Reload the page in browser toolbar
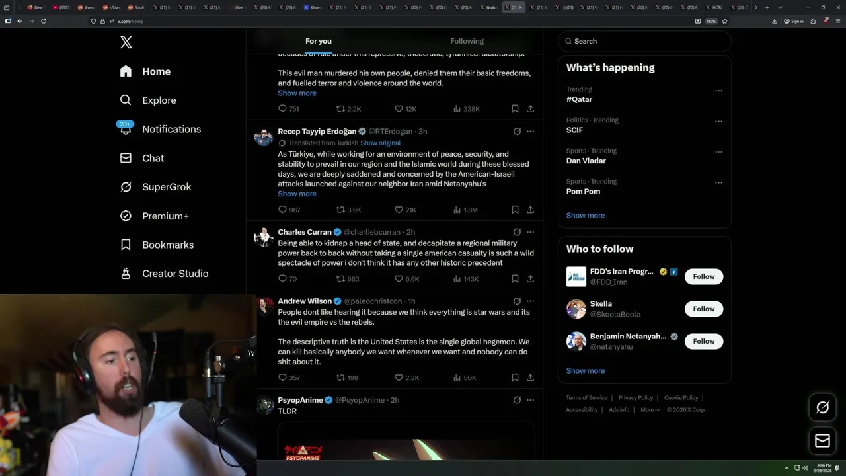The image size is (846, 476). 44,21
